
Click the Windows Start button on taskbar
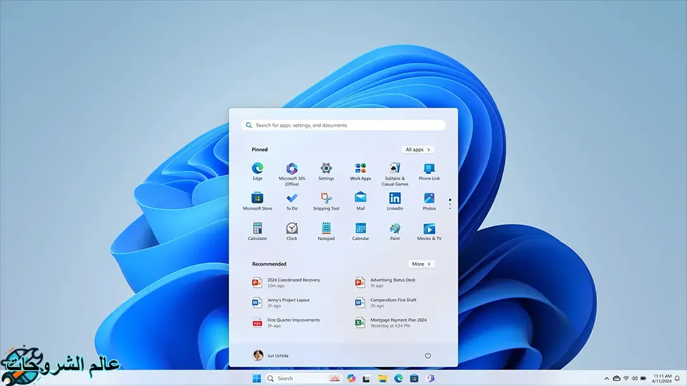(257, 378)
